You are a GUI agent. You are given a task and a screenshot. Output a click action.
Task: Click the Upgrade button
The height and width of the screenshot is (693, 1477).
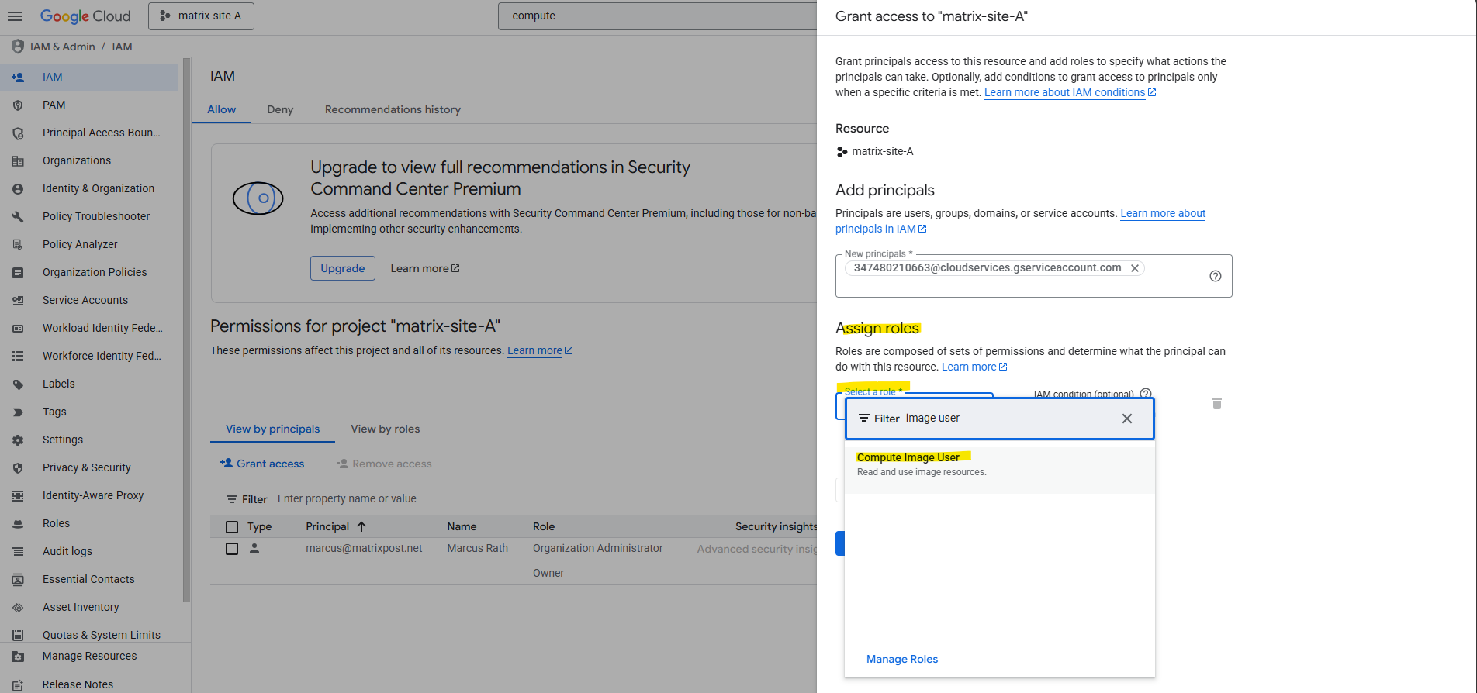pyautogui.click(x=343, y=268)
